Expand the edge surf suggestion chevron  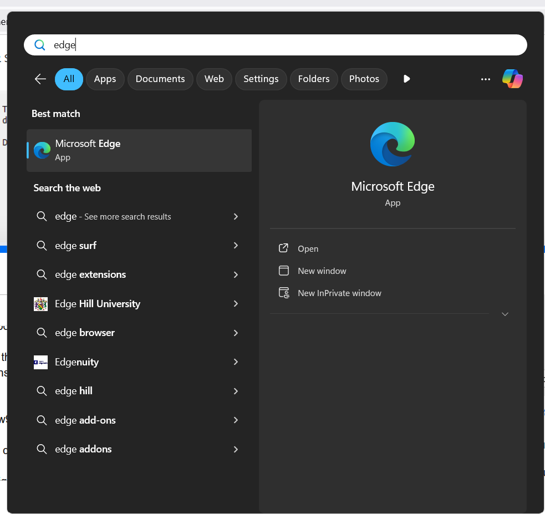click(236, 246)
